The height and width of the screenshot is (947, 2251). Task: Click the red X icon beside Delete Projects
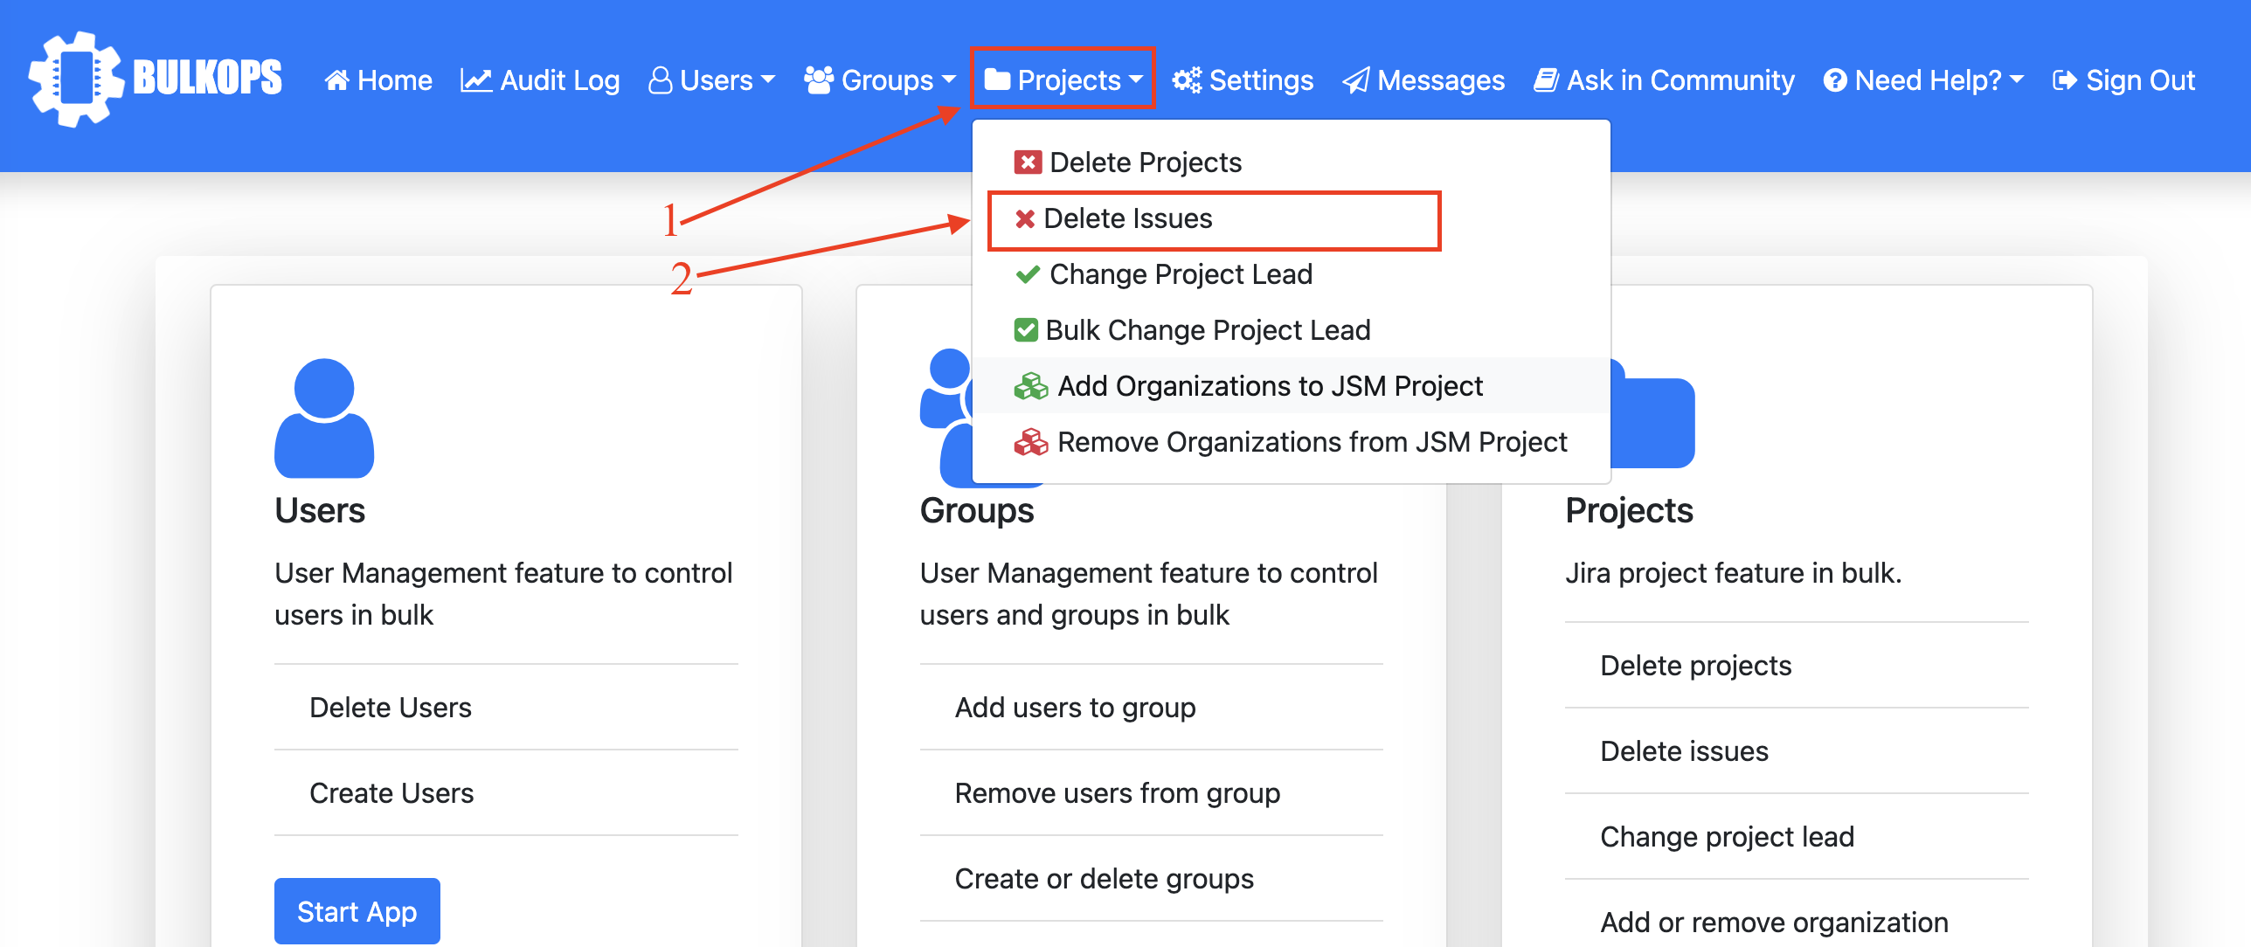click(1028, 162)
